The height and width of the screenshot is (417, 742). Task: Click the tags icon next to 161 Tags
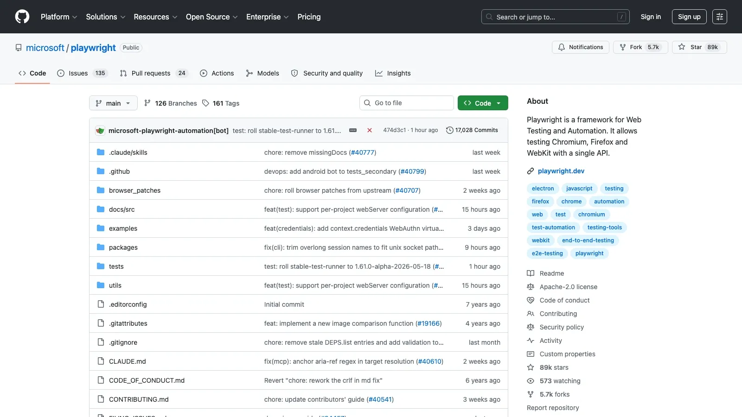[205, 103]
